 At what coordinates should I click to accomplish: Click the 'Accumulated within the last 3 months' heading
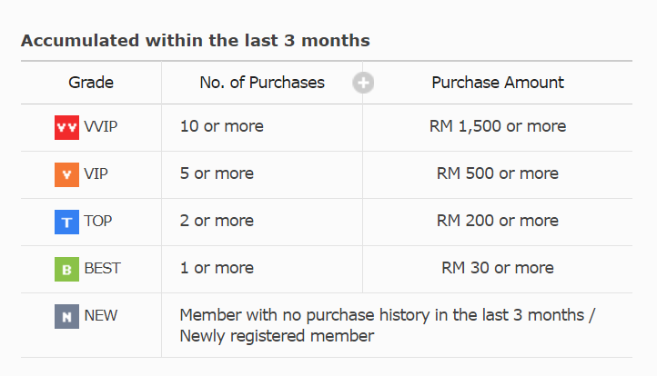[196, 41]
